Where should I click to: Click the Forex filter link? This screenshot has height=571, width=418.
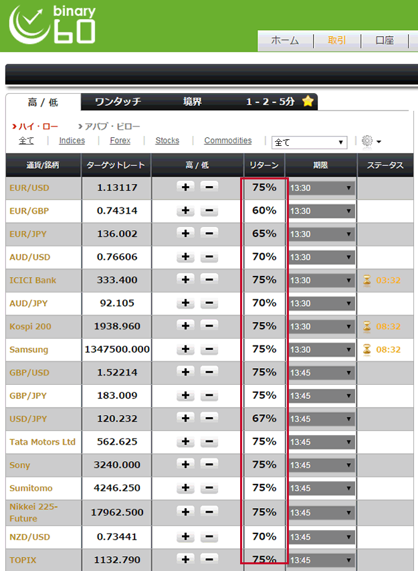coord(120,141)
